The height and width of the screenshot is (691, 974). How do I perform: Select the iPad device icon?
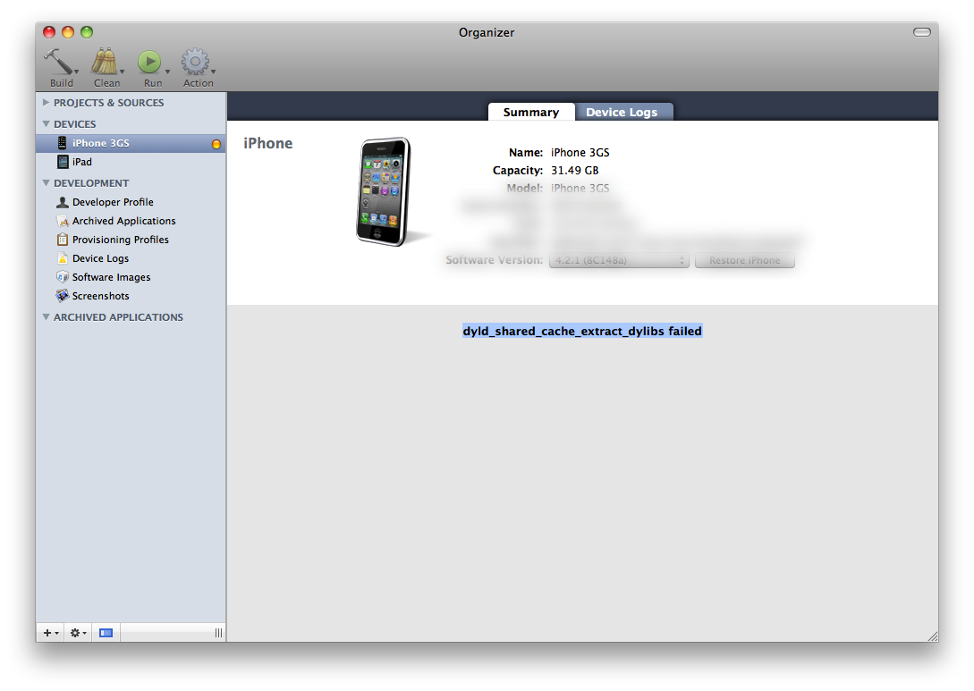63,162
